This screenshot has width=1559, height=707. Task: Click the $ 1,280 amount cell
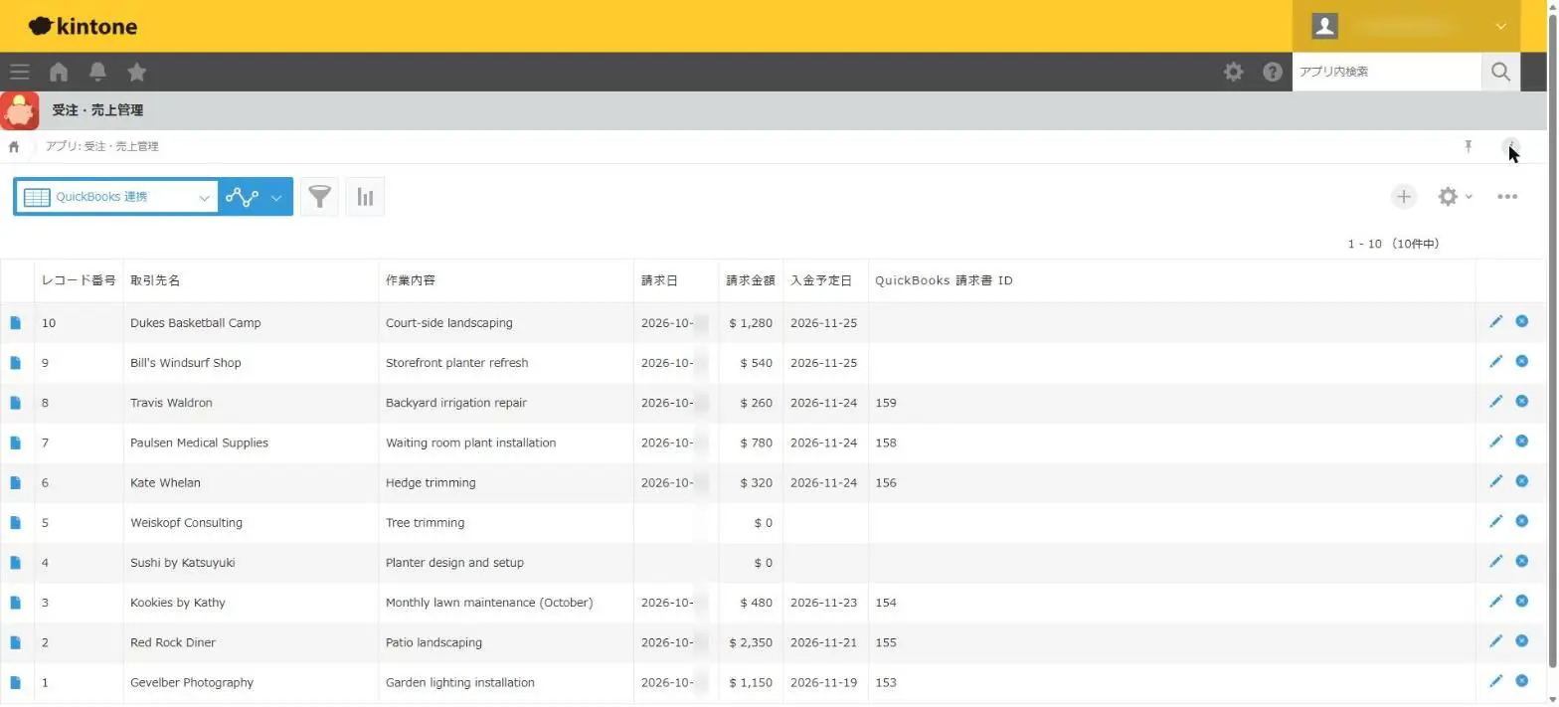click(751, 323)
